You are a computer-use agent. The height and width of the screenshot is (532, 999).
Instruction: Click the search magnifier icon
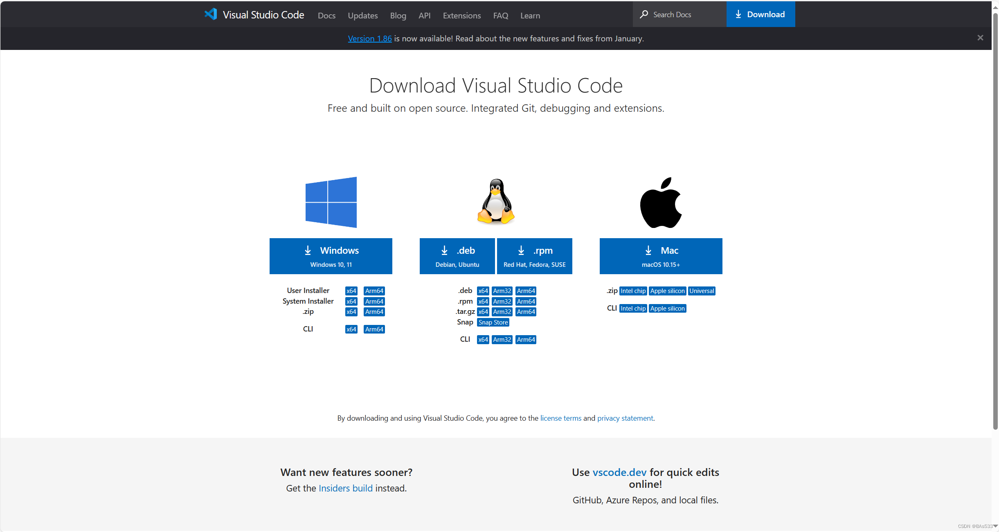pos(644,14)
